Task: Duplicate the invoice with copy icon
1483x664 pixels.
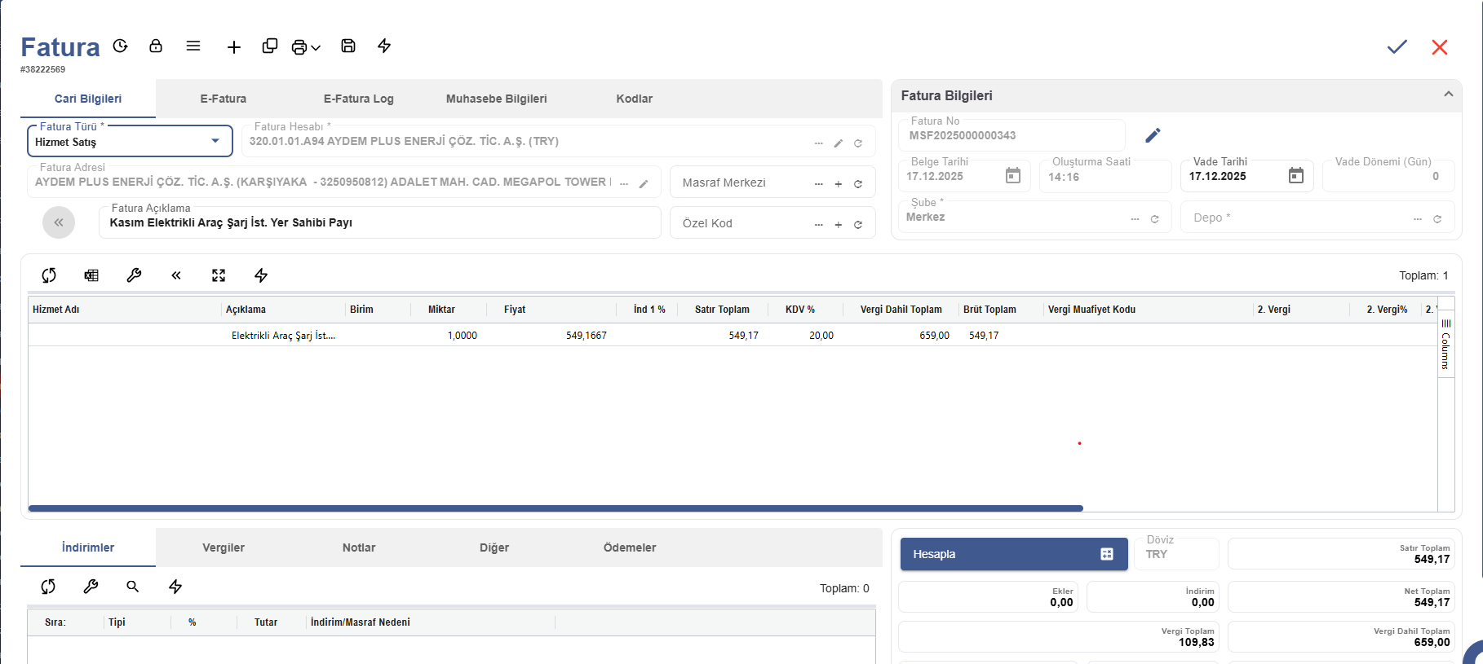Action: click(270, 46)
